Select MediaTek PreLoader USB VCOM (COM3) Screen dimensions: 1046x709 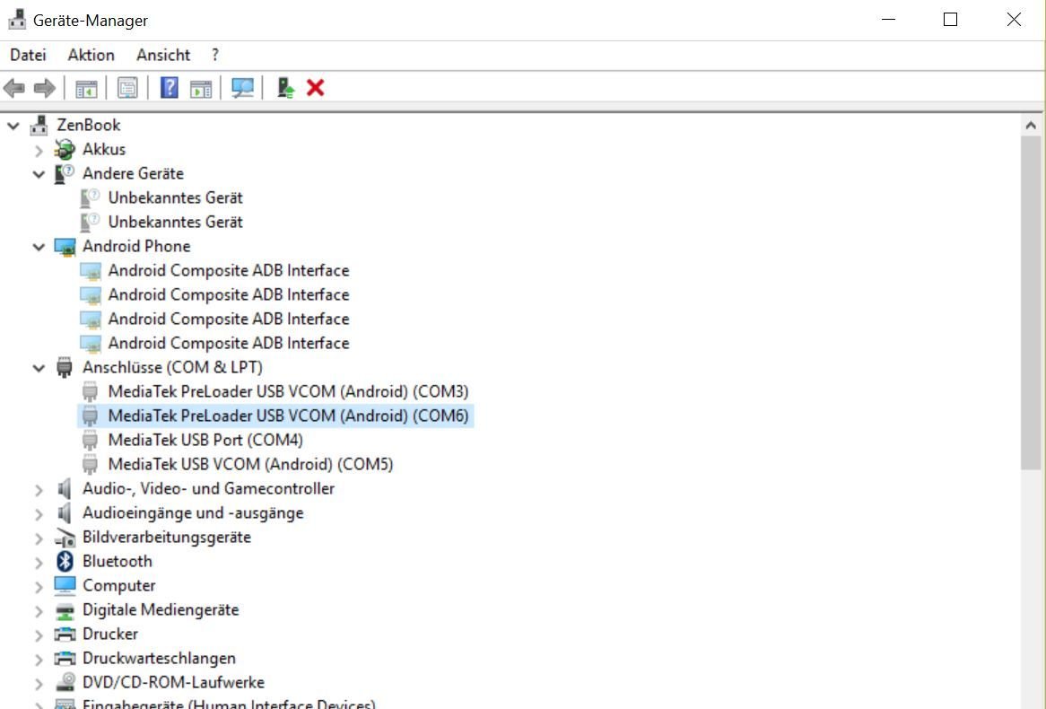coord(288,391)
